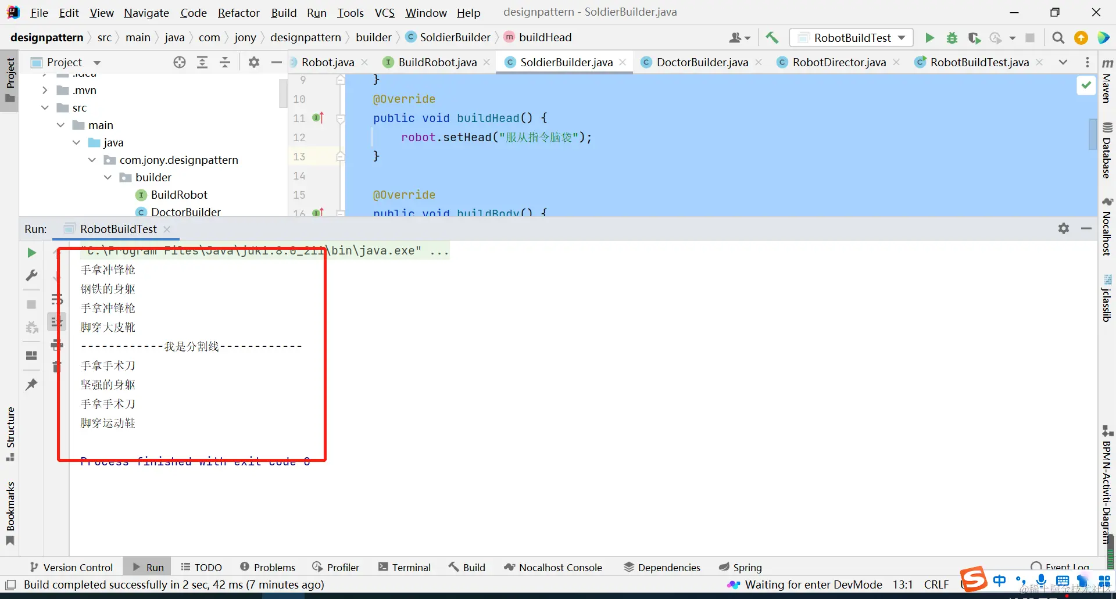Open the Maven tool window
1116x599 pixels.
1107,81
